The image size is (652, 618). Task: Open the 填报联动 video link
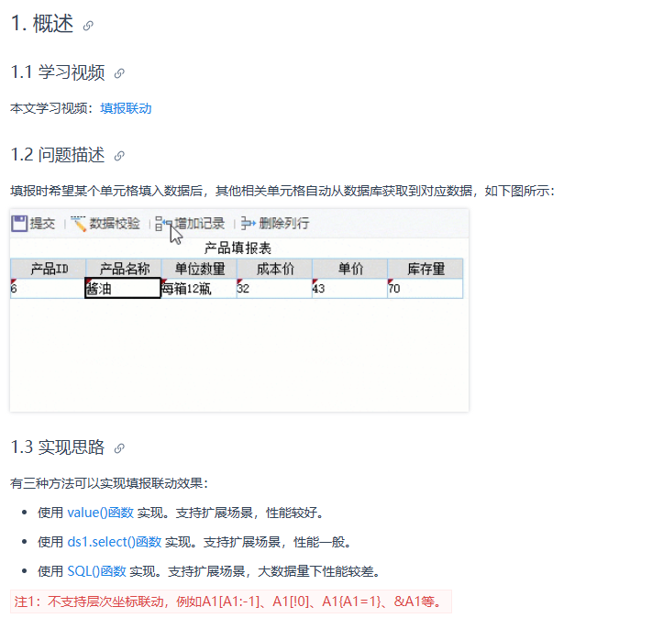pyautogui.click(x=126, y=108)
